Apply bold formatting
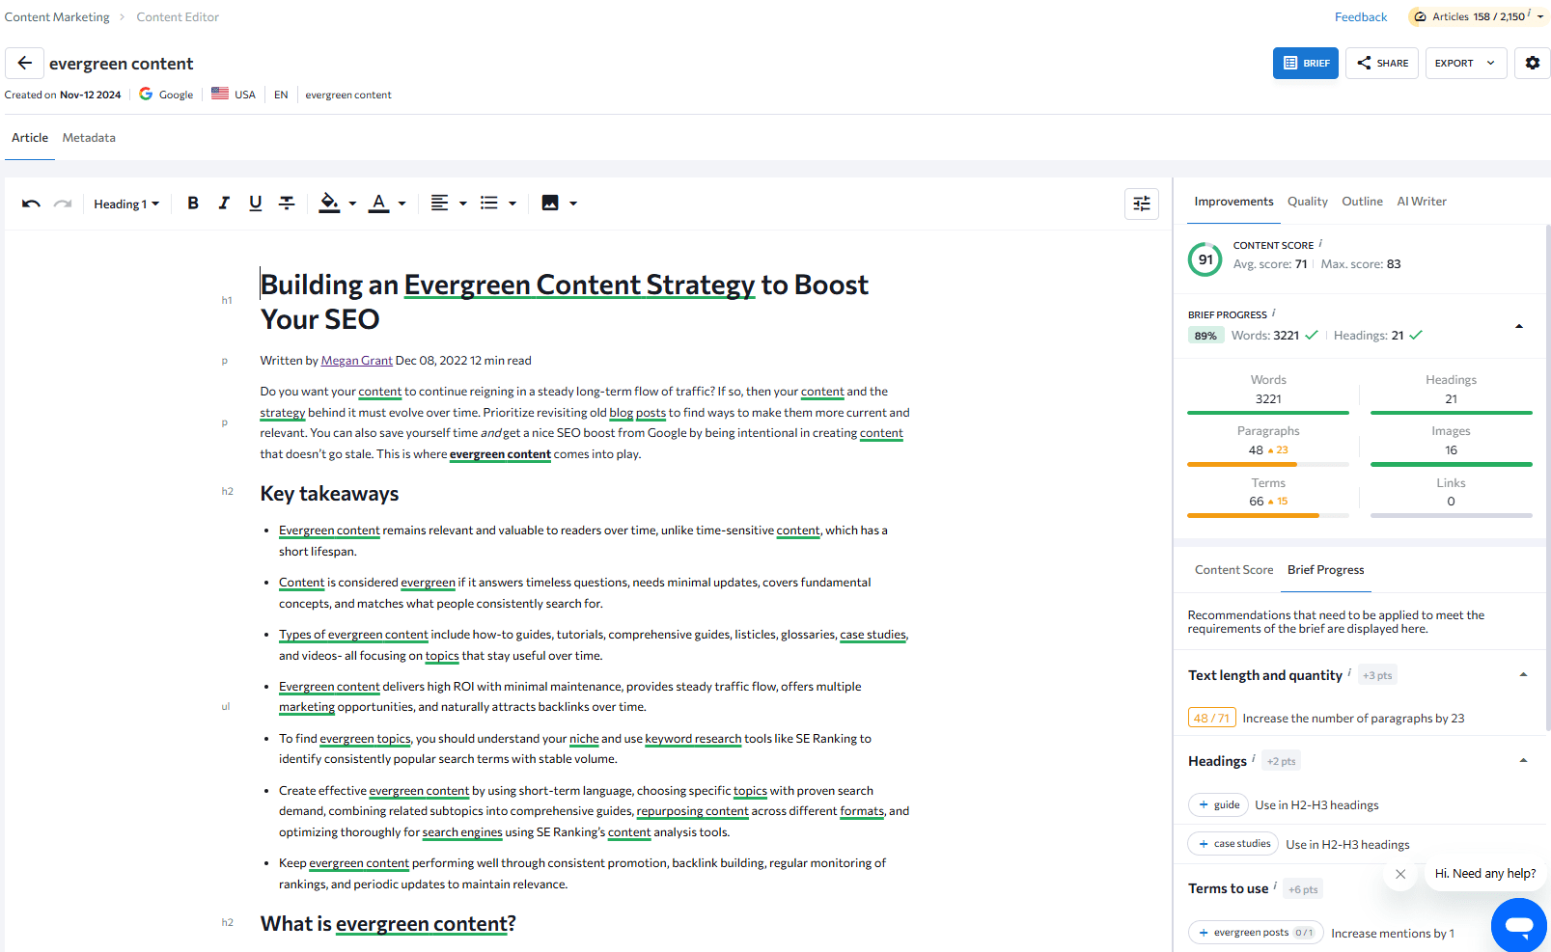The image size is (1551, 952). pos(193,204)
